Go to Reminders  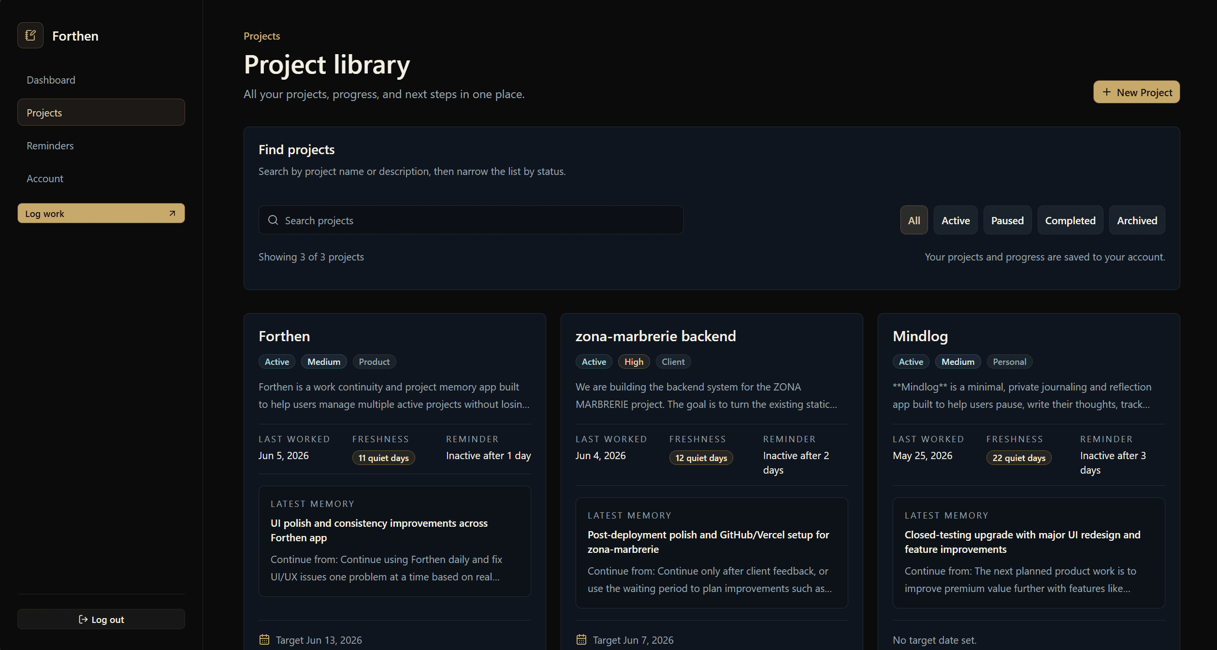[x=101, y=145]
